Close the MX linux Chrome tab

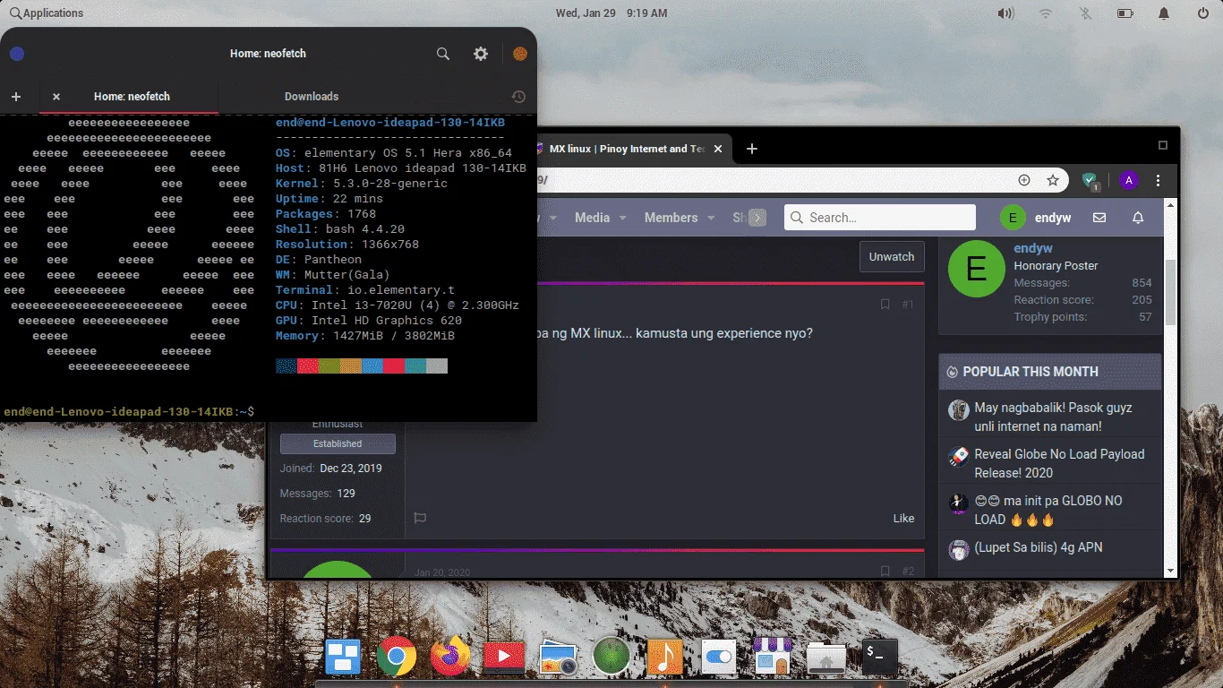(717, 149)
